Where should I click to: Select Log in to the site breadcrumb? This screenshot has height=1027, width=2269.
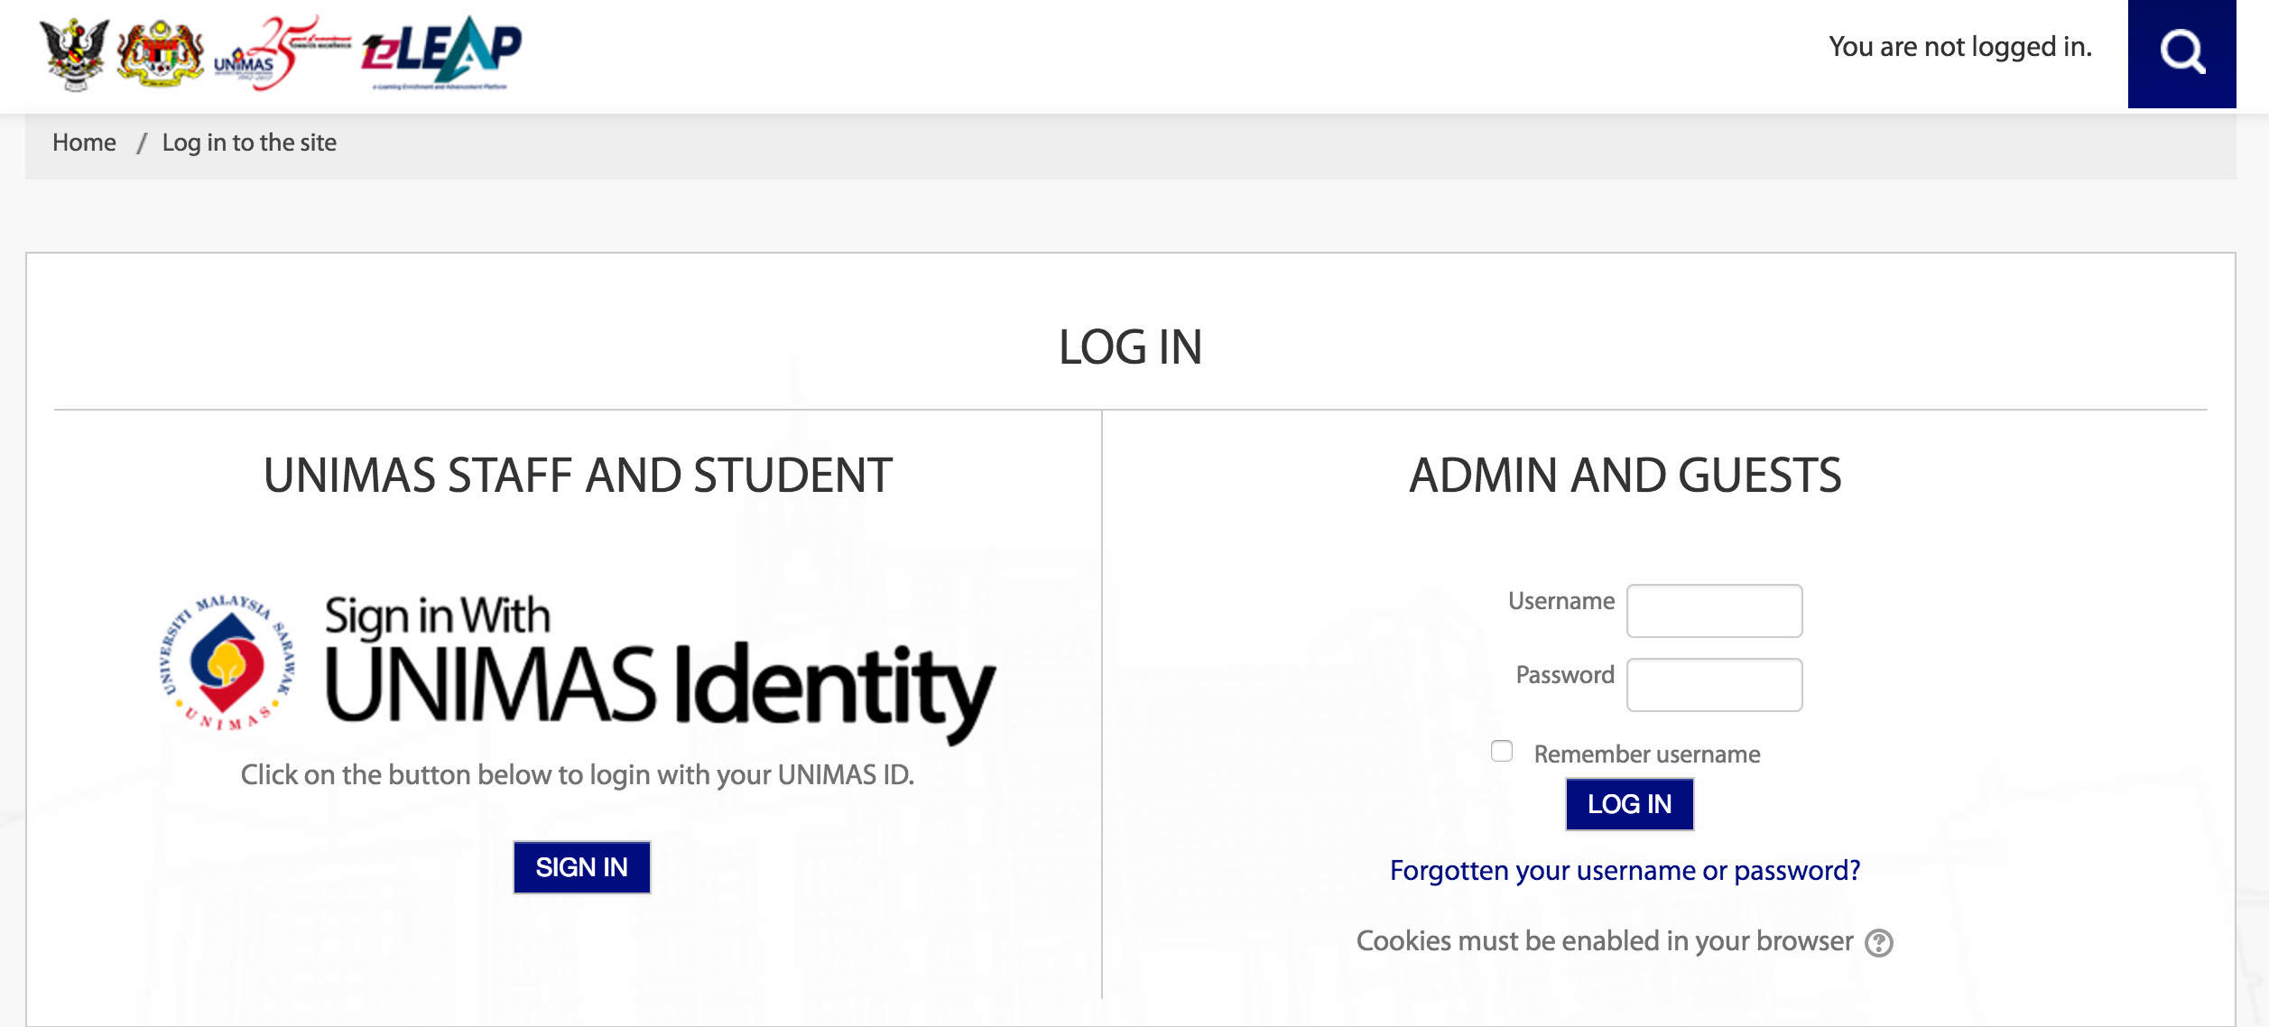249,143
